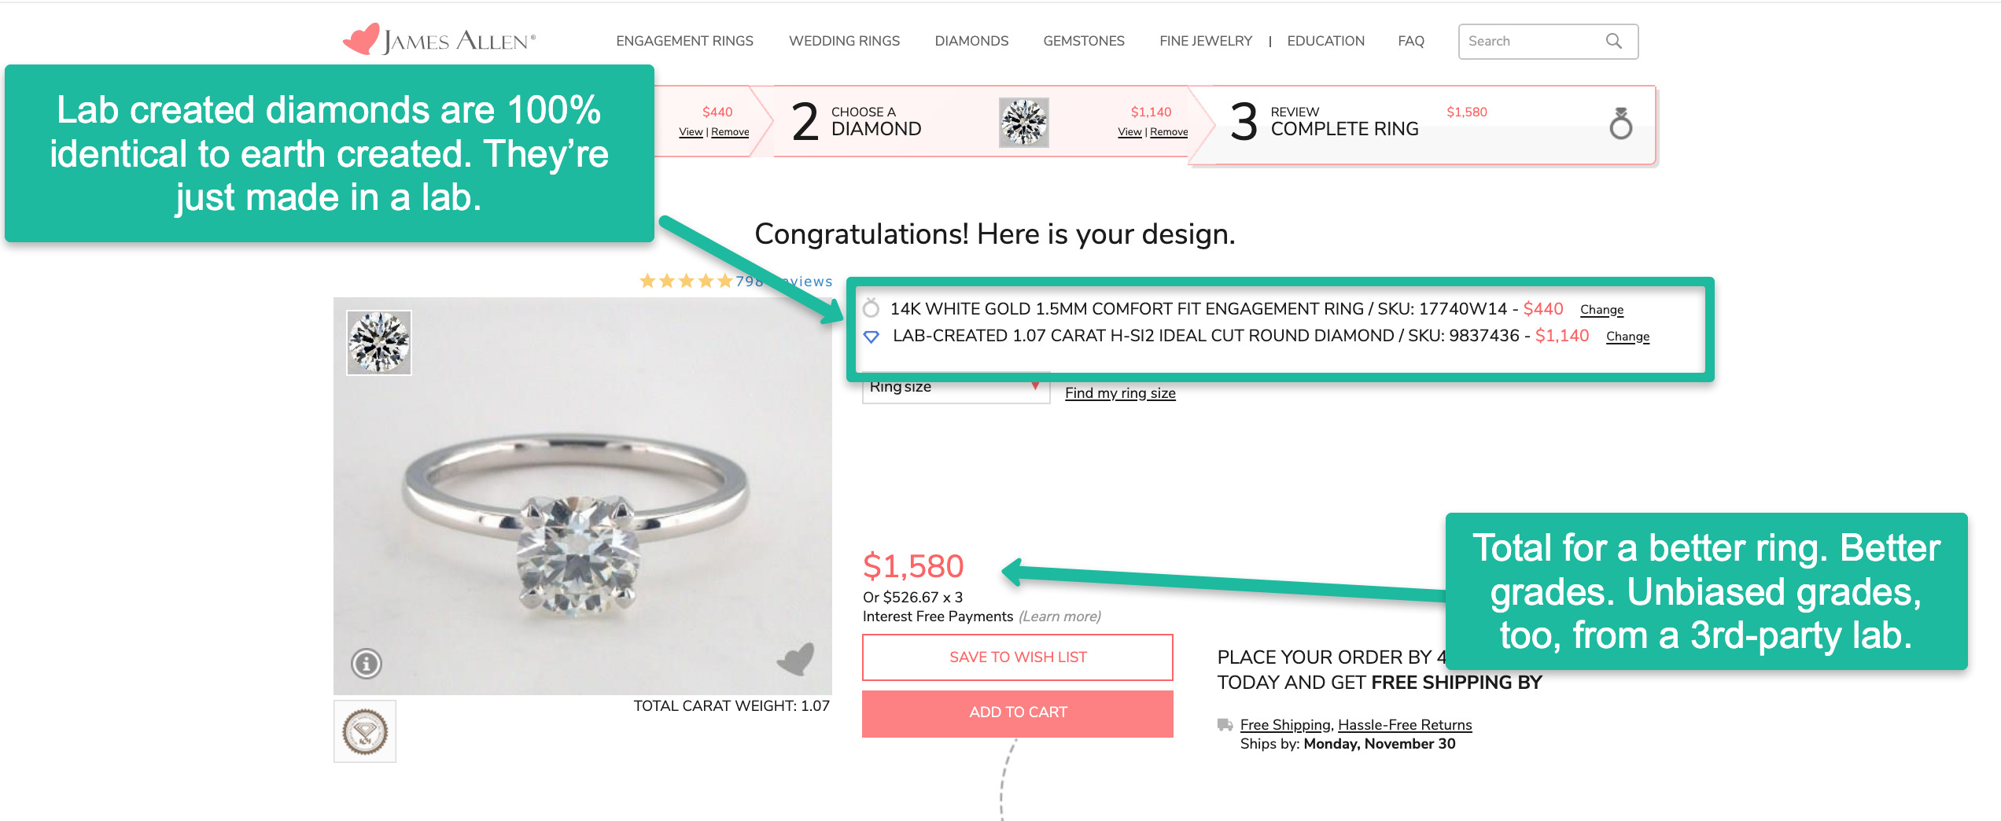The width and height of the screenshot is (2001, 821).
Task: Open the certificate badge thumbnail below the image
Action: point(365,731)
